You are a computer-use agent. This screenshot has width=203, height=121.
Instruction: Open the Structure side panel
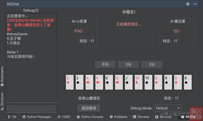(x=2, y=101)
